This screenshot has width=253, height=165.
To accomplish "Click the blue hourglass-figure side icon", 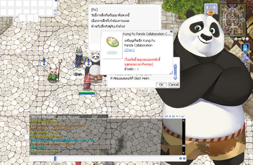I will [x=245, y=48].
